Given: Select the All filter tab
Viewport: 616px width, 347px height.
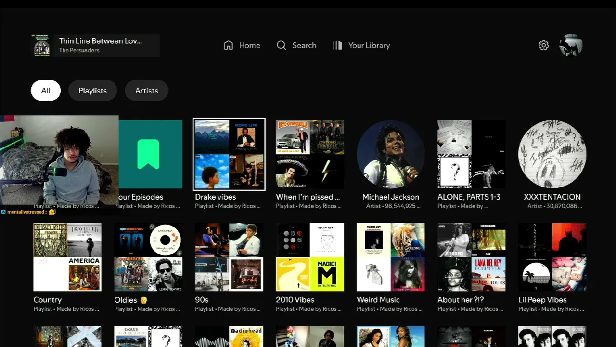Looking at the screenshot, I should point(46,91).
